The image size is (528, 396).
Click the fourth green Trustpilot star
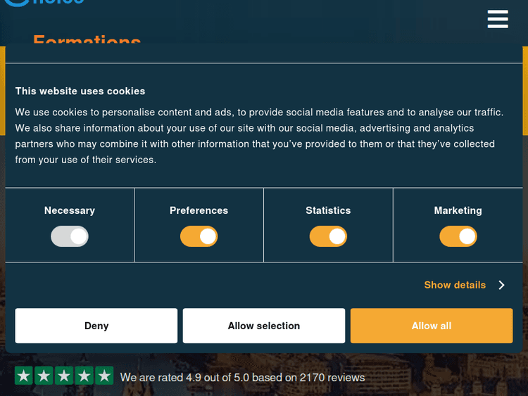(x=84, y=376)
